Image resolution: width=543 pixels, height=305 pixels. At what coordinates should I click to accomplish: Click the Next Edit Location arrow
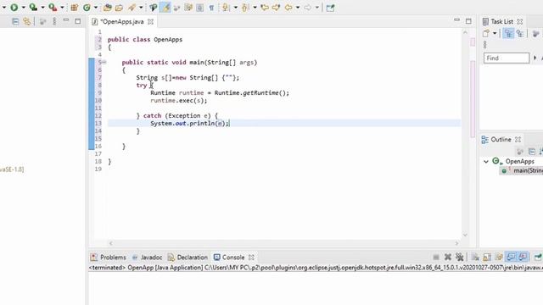coord(277,8)
